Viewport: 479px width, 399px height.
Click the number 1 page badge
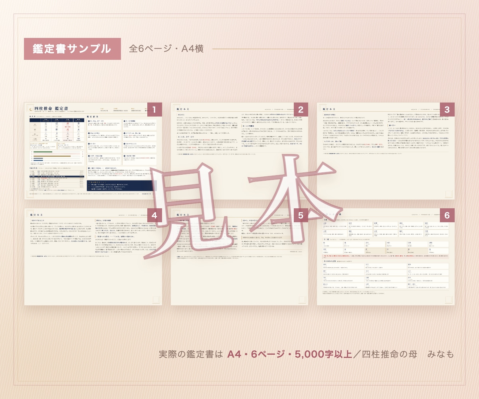(154, 110)
